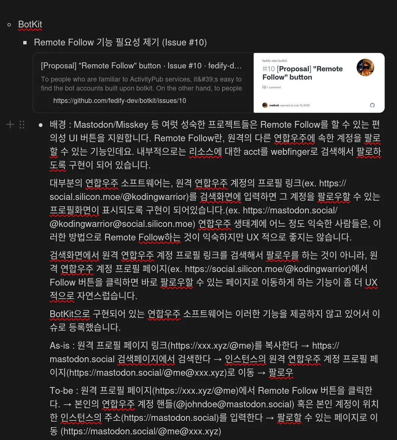Image resolution: width=397 pixels, height=440 pixels.
Task: Click the comment bubble icon in the card
Action: pos(264,87)
